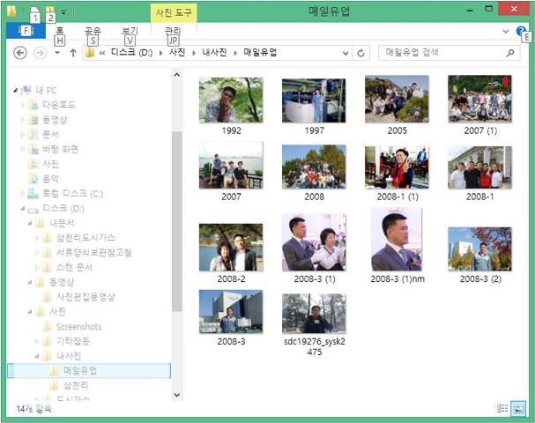
Task: Switch to details list view in the status bar
Action: [502, 408]
